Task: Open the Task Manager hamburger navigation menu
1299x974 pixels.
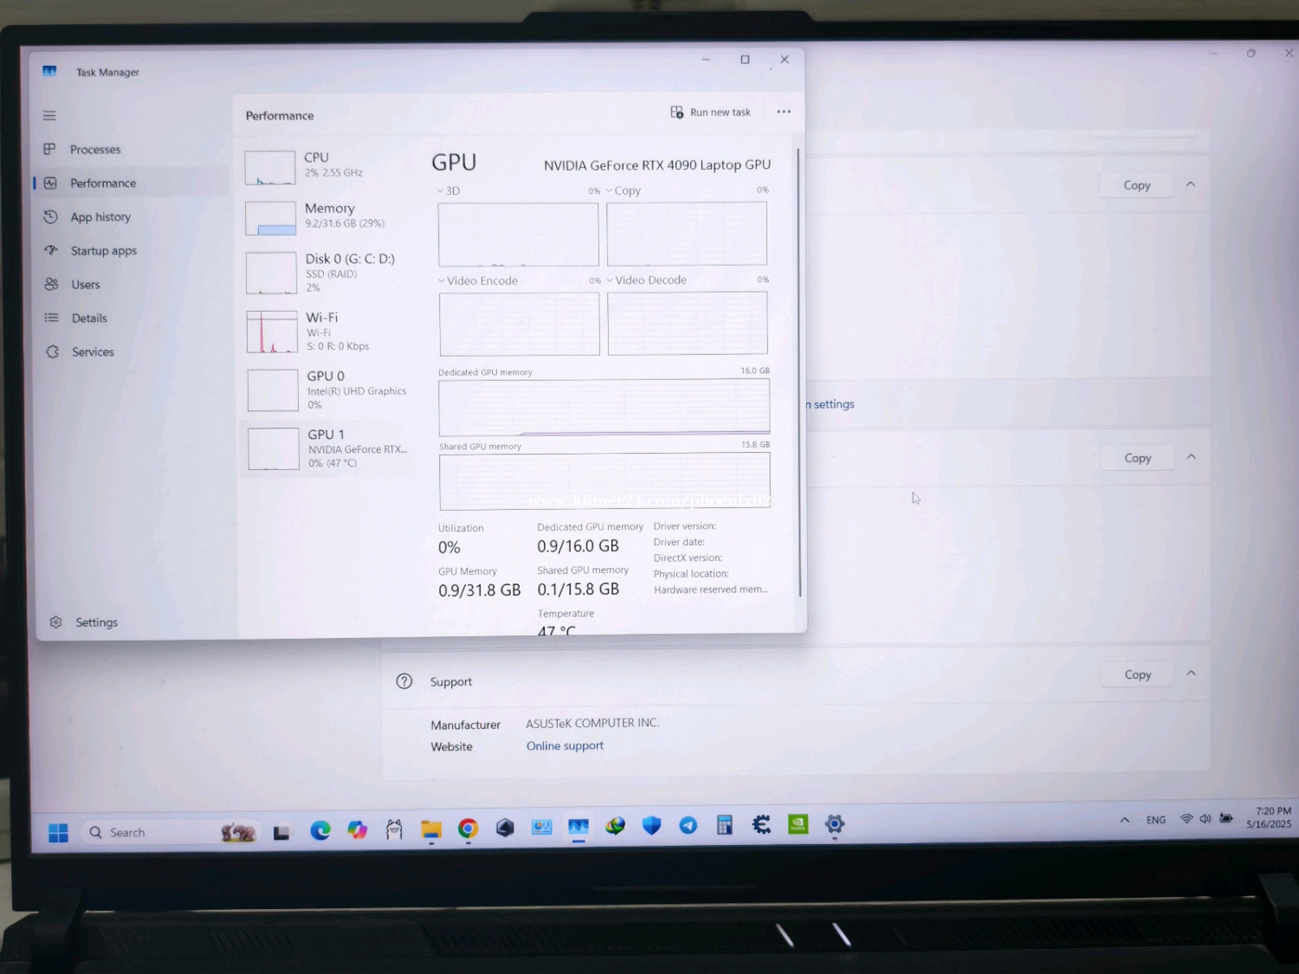Action: point(49,115)
